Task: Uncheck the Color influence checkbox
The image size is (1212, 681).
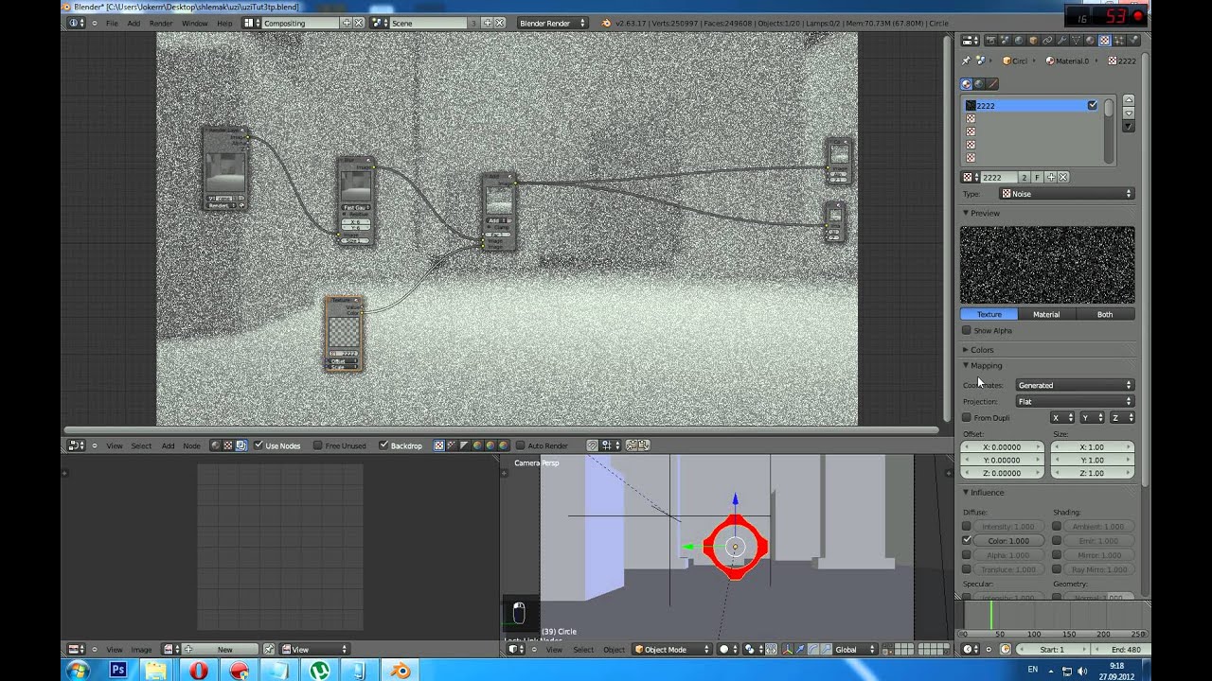Action: coord(967,540)
